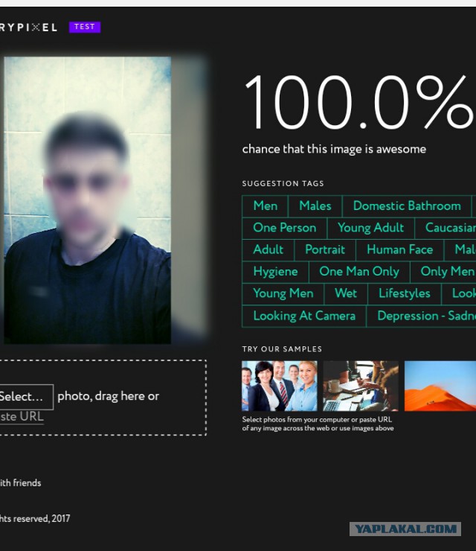Select the Lifestyles tag
The image size is (476, 551).
tap(405, 294)
